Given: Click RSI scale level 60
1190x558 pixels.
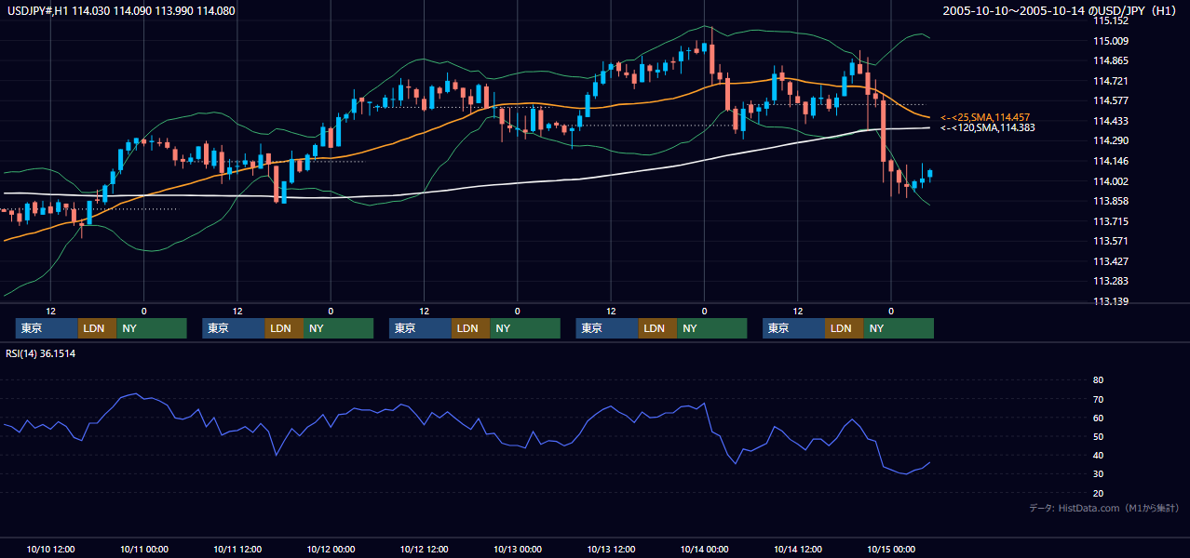Looking at the screenshot, I should pos(1098,418).
